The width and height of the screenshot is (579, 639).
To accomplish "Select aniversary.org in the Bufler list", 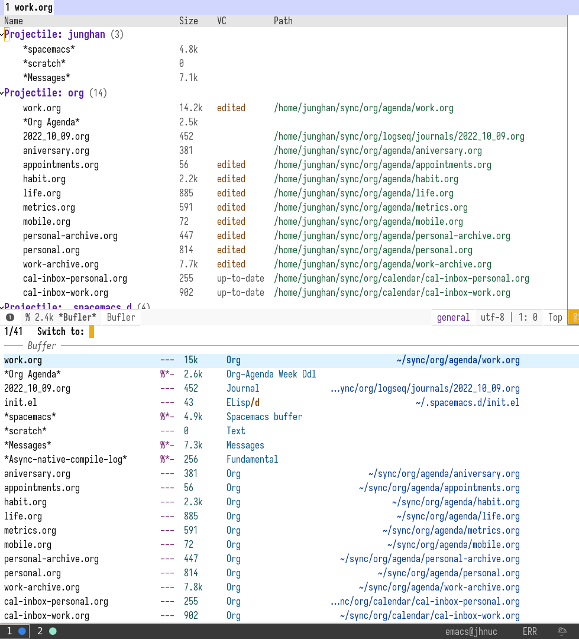I will (56, 151).
